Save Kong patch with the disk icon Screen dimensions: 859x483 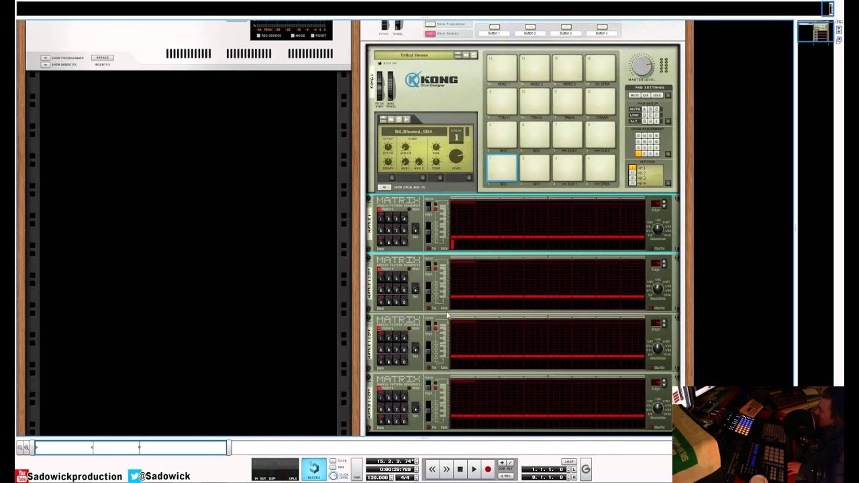point(474,55)
